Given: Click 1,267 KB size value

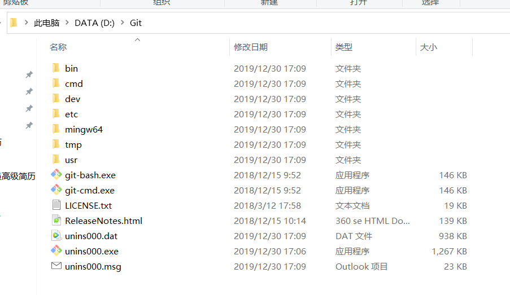Looking at the screenshot, I should 449,252.
